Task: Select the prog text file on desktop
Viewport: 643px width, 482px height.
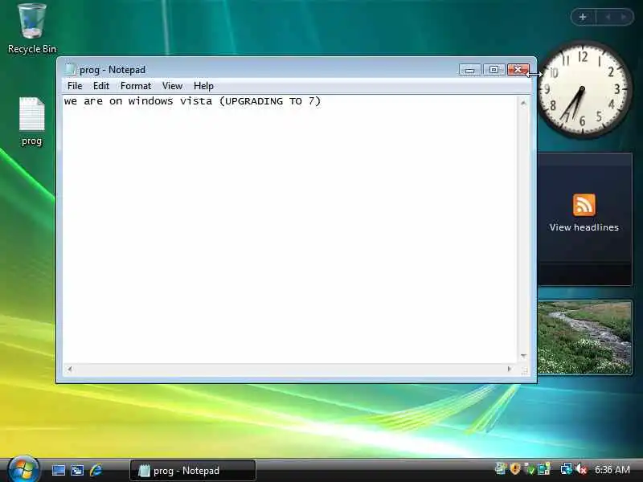Action: pos(31,121)
